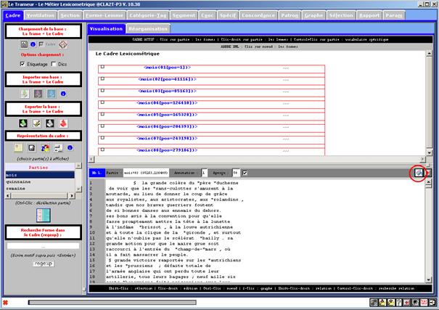Click the down arrow of the text pane scrollbar
The image size is (439, 310).
pos(429,280)
